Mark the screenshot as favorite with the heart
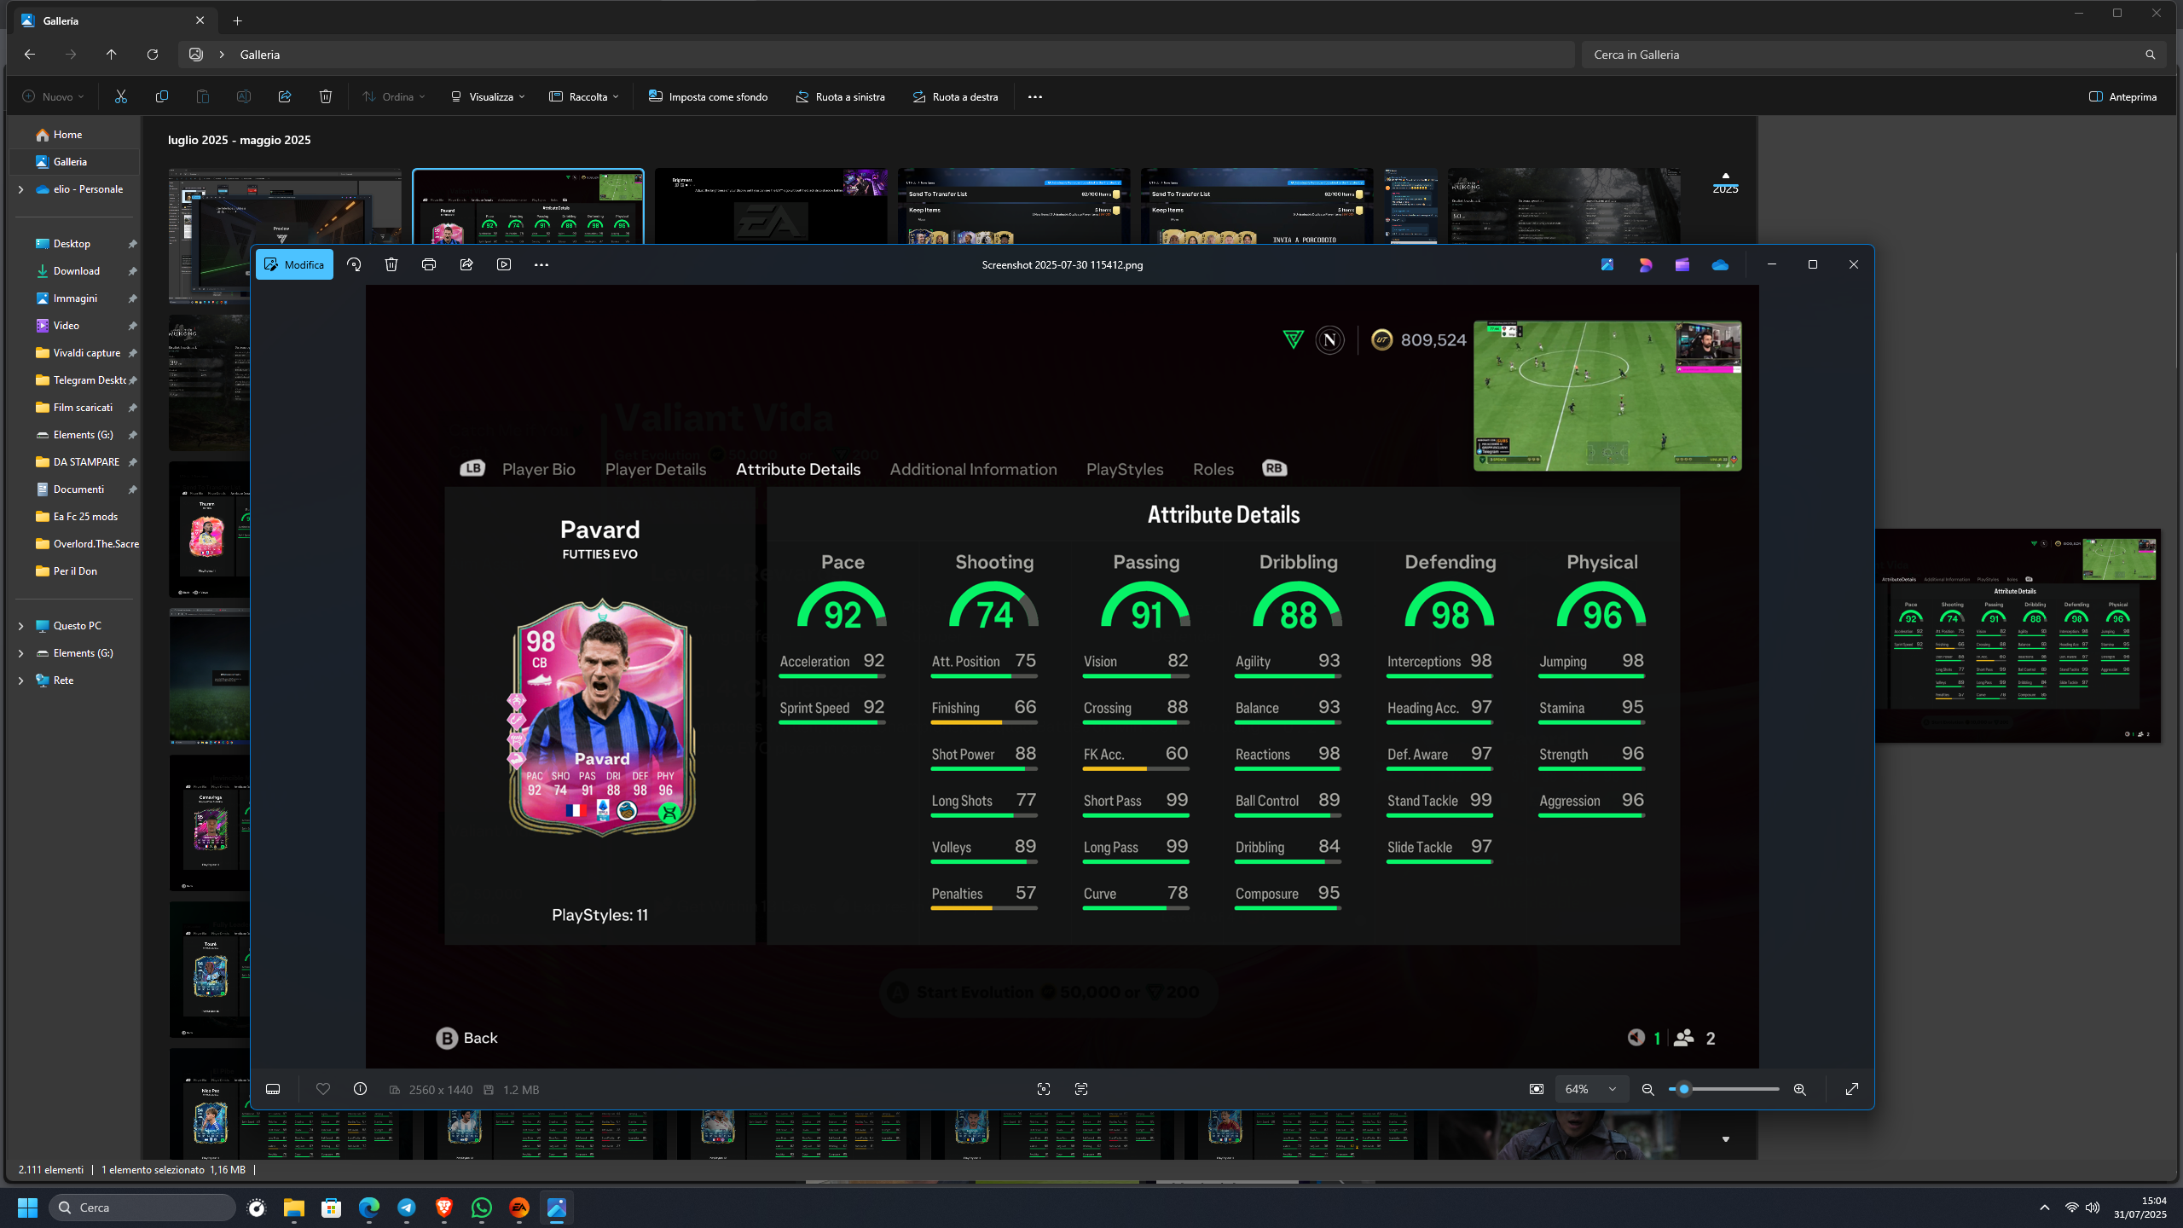The image size is (2183, 1228). (x=323, y=1089)
